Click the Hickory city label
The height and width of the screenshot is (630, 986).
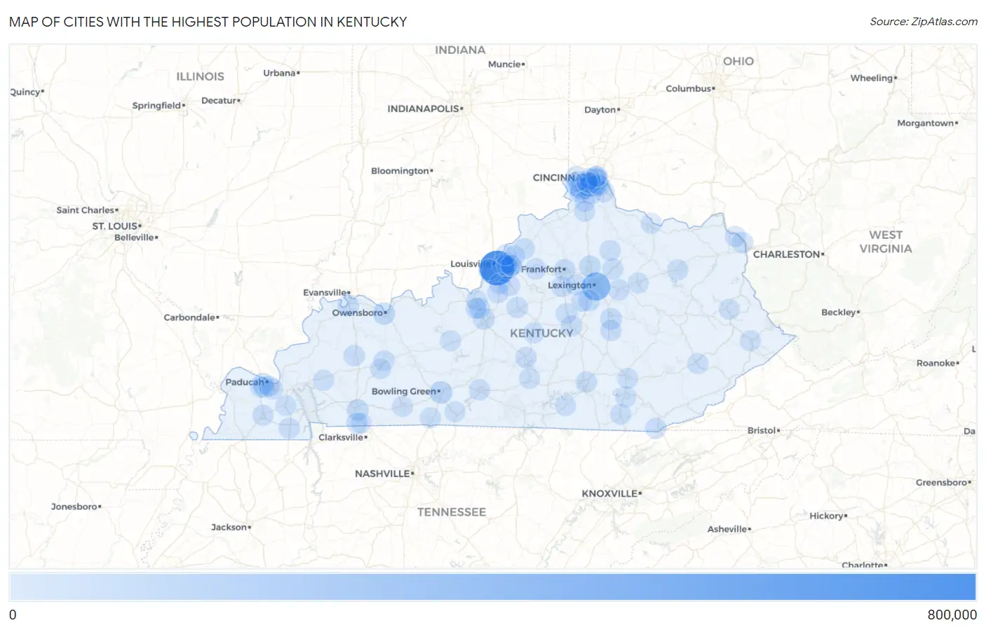[826, 516]
